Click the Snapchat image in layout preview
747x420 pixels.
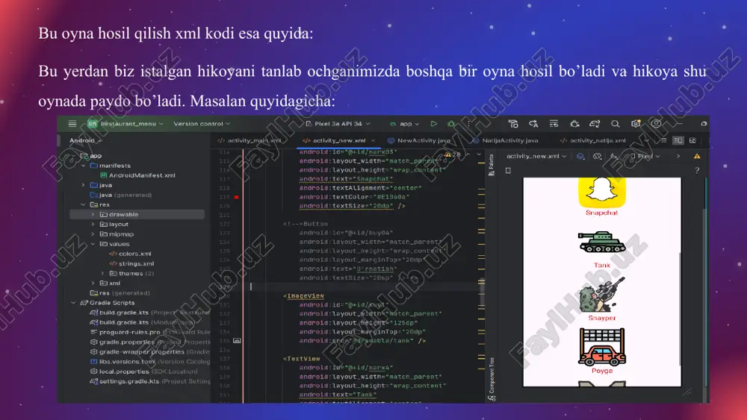601,192
